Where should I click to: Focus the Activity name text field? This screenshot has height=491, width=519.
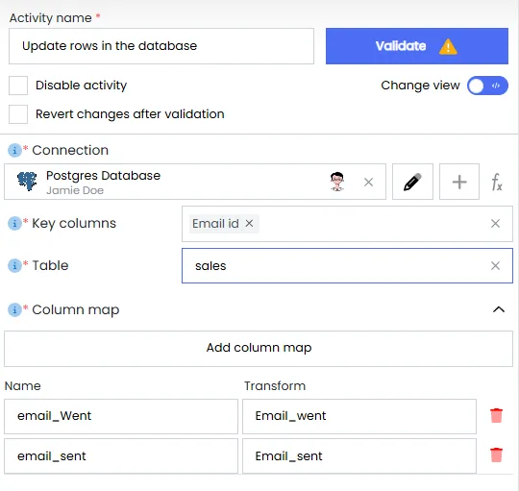161,46
